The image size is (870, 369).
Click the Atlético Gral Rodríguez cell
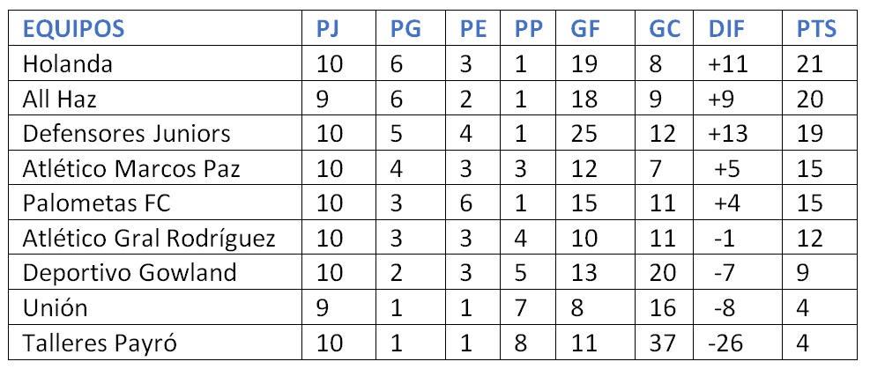[x=150, y=238]
